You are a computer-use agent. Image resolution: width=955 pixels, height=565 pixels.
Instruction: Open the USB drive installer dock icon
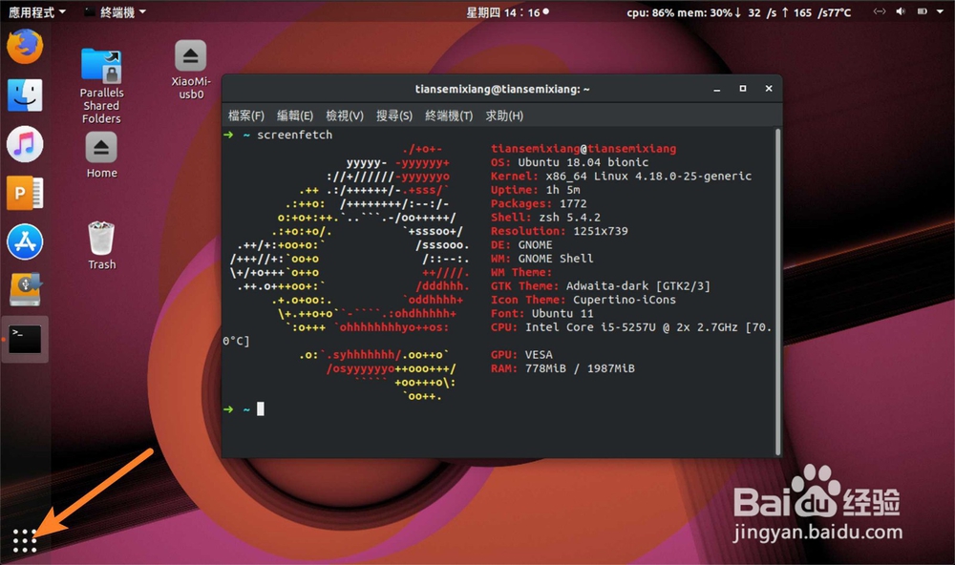[25, 289]
